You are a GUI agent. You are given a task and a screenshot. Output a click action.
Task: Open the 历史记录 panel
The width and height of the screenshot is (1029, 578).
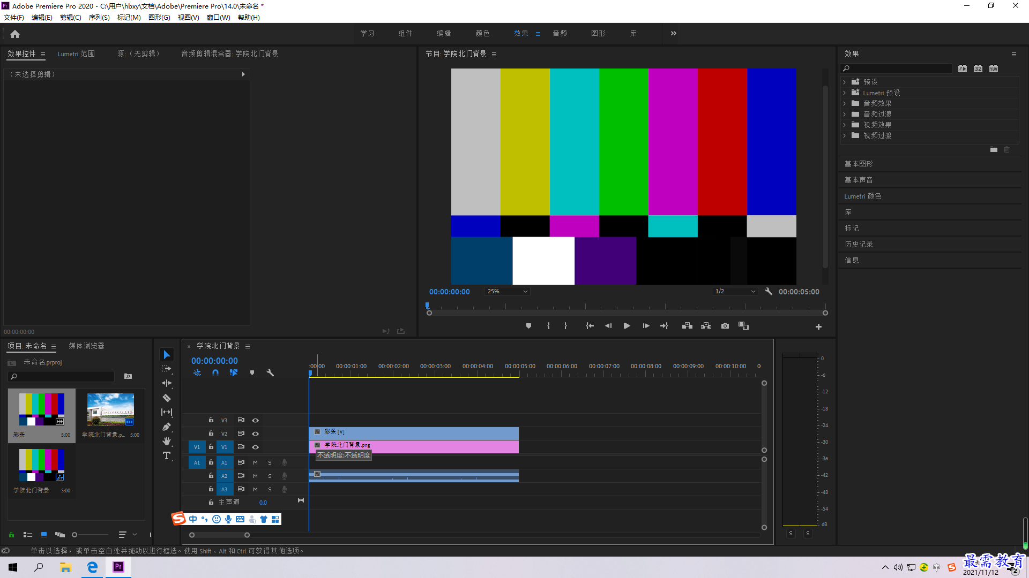click(x=859, y=244)
